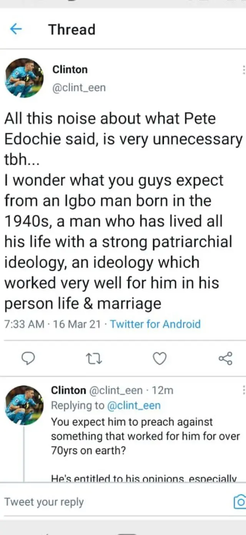
Task: Open Clinton's profile from his display name
Action: coord(70,69)
